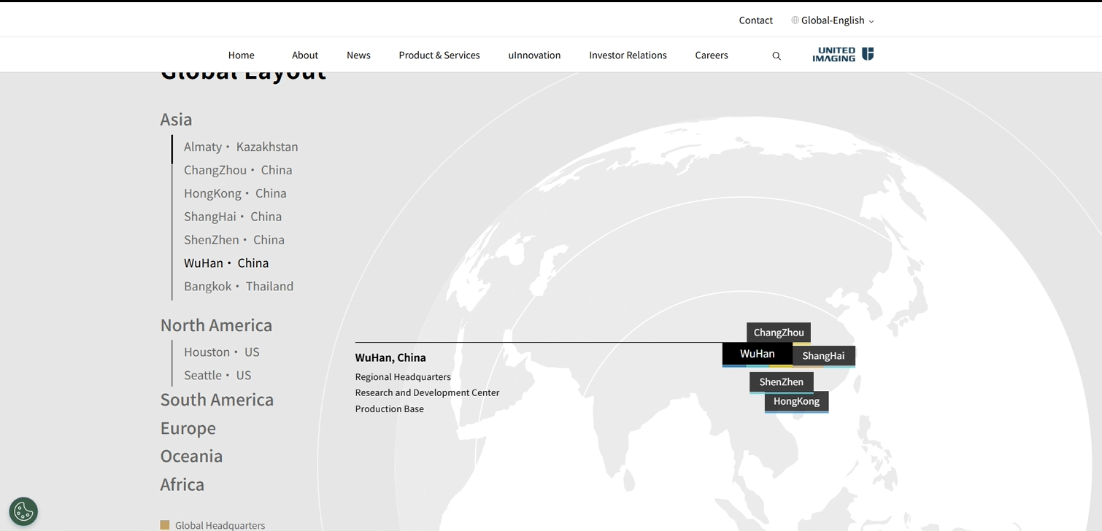Choose Houston, US location
This screenshot has width=1102, height=531.
(221, 352)
